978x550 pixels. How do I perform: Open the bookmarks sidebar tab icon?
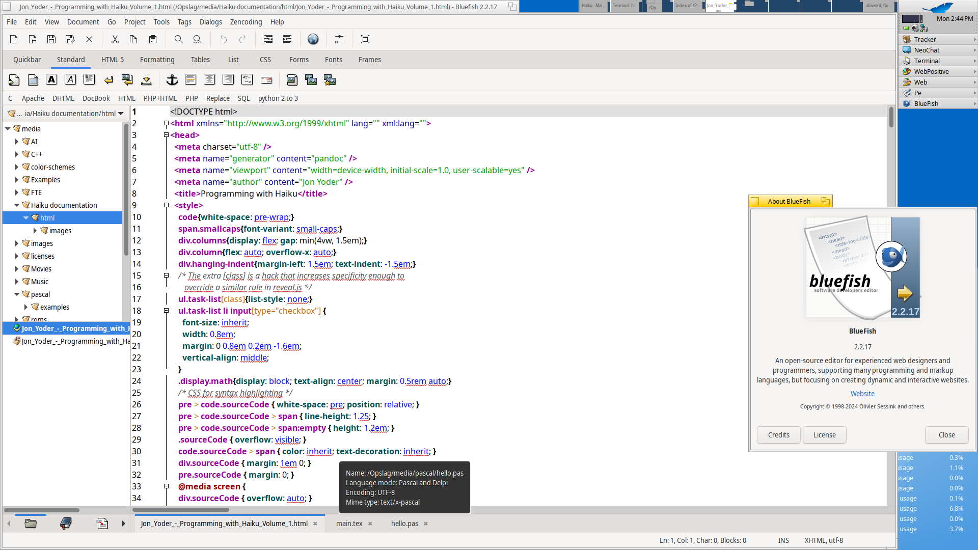click(x=66, y=524)
